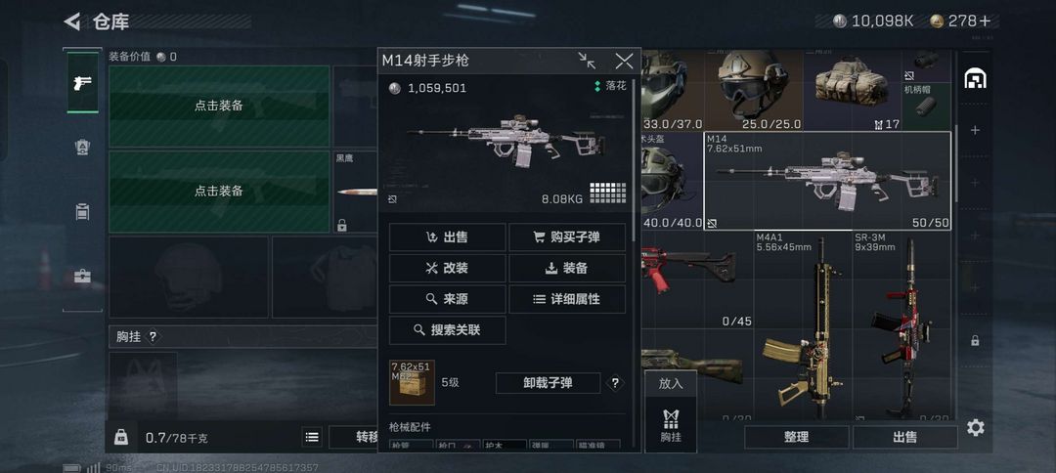The height and width of the screenshot is (473, 1056).
Task: Click the warehouse home icon on right
Action: (x=975, y=79)
